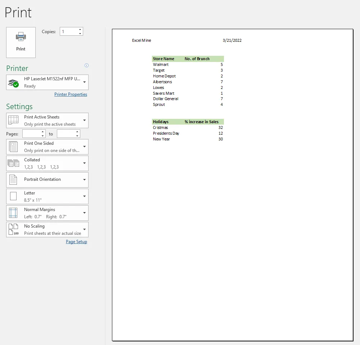
Task: Open the Printer Properties link
Action: [71, 94]
